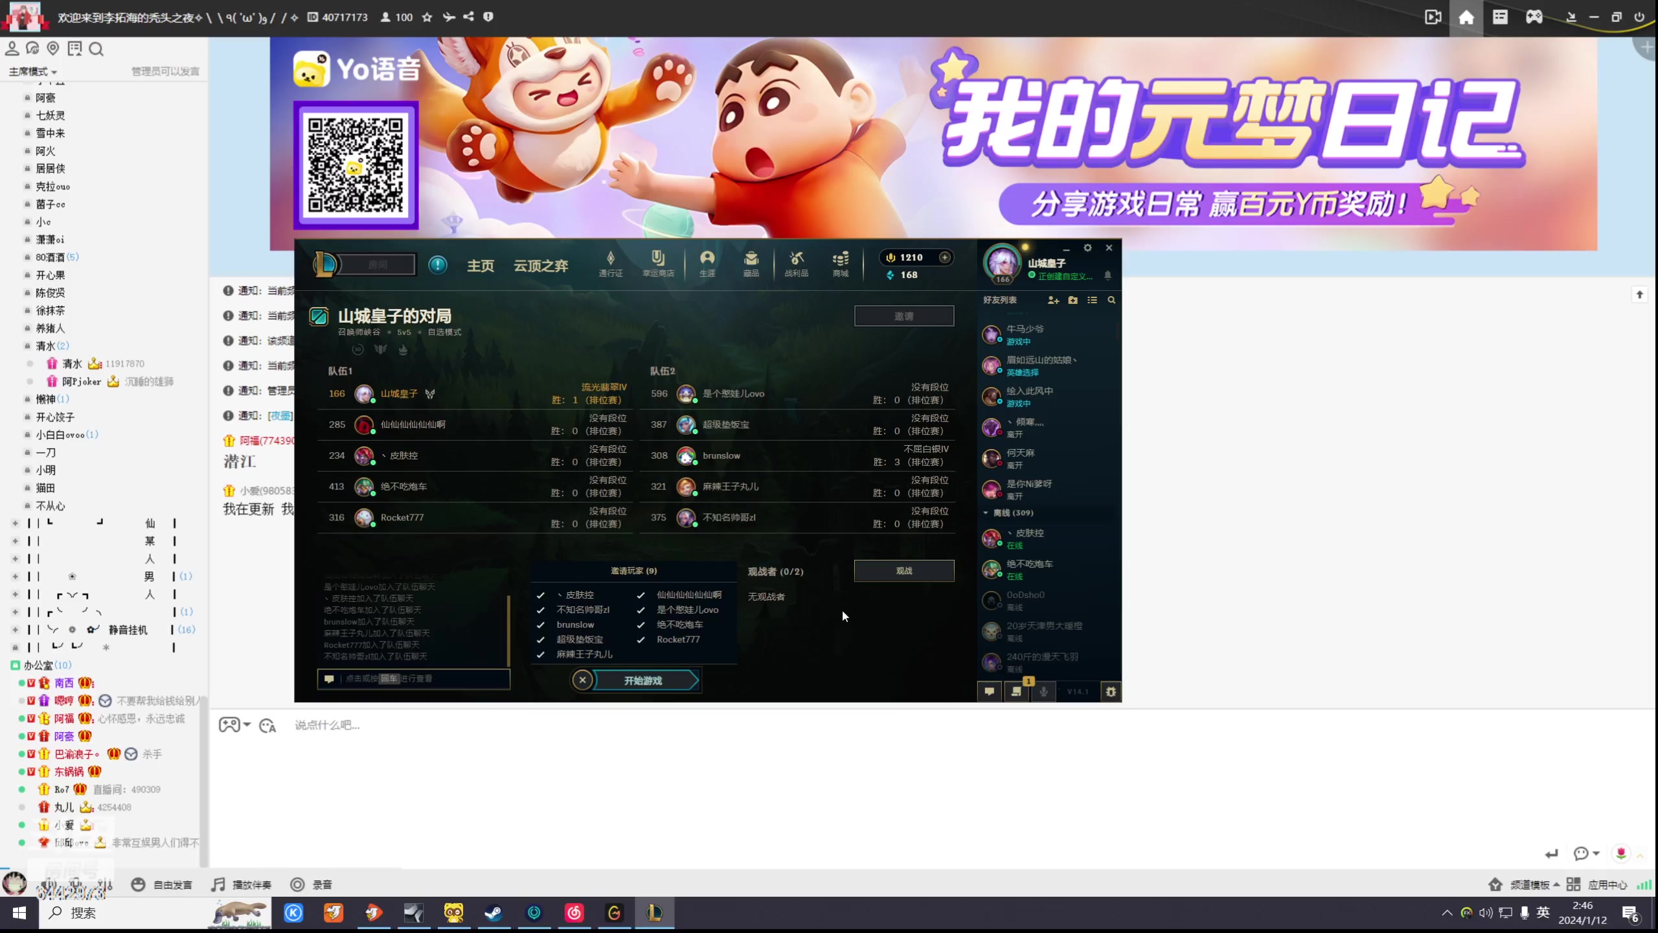The height and width of the screenshot is (933, 1658).
Task: Open the 藏品 collection icon
Action: coord(751,264)
